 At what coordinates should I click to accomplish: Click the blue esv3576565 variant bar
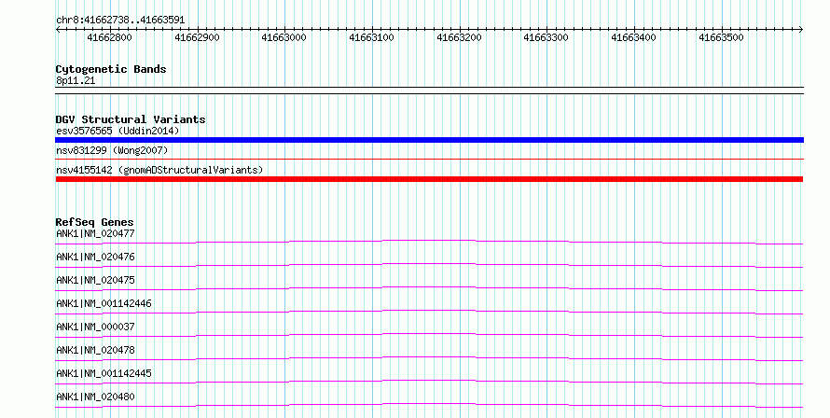click(x=429, y=140)
